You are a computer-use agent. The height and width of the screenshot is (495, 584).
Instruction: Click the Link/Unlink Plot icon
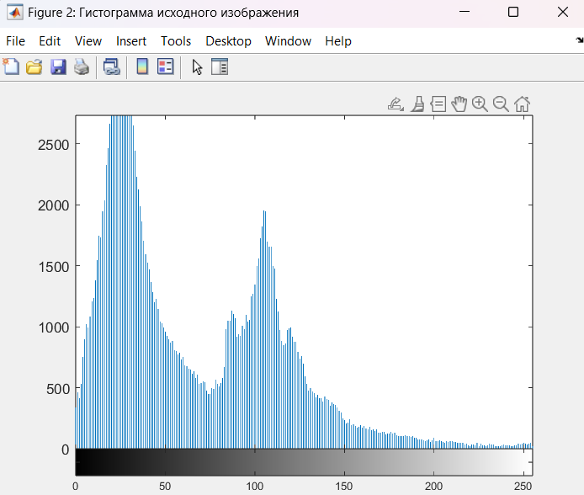pos(112,67)
